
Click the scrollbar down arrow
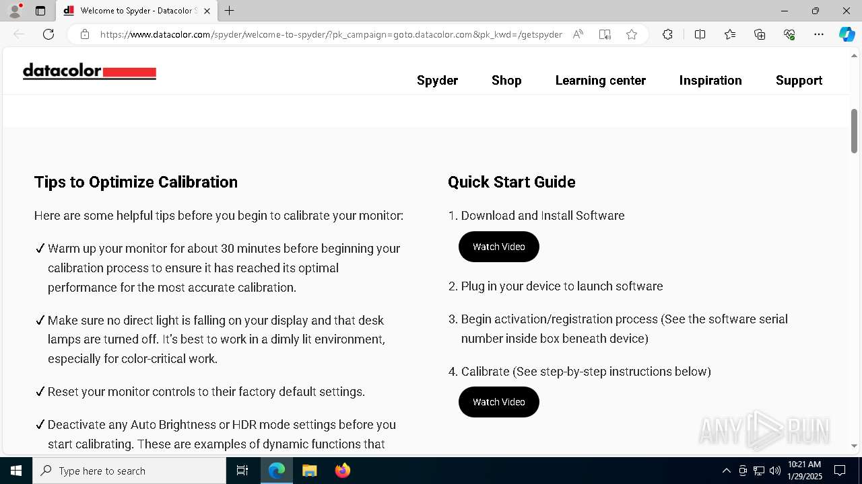click(854, 446)
